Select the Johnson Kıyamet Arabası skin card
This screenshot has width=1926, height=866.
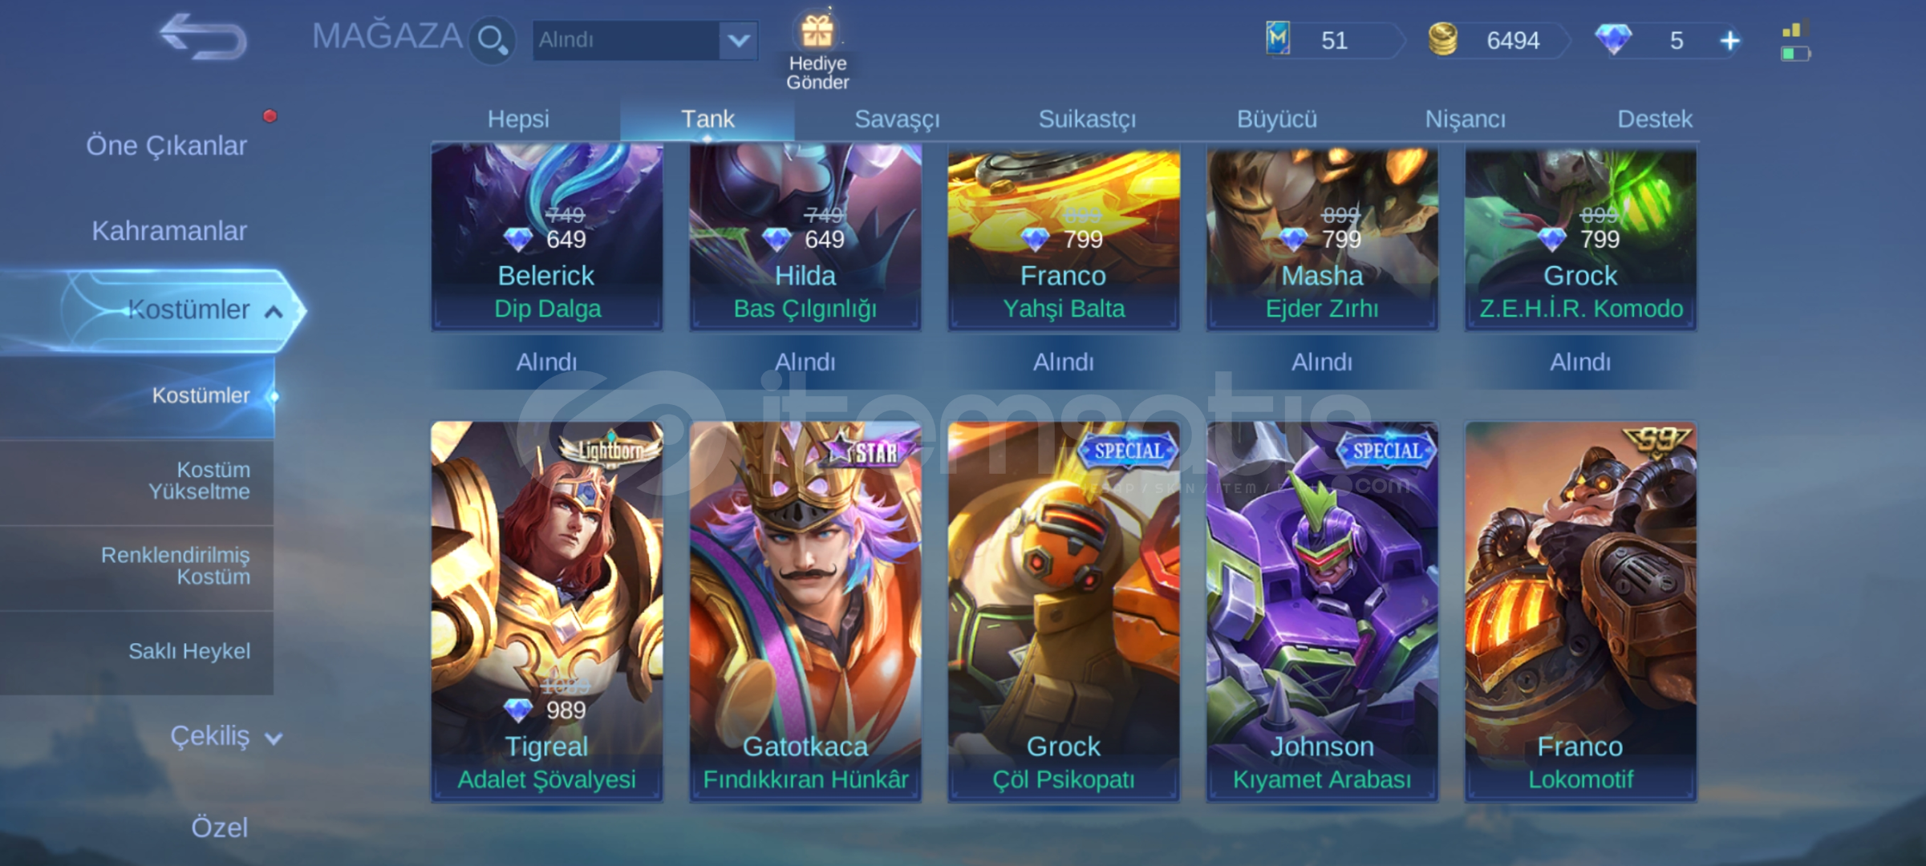(x=1322, y=611)
